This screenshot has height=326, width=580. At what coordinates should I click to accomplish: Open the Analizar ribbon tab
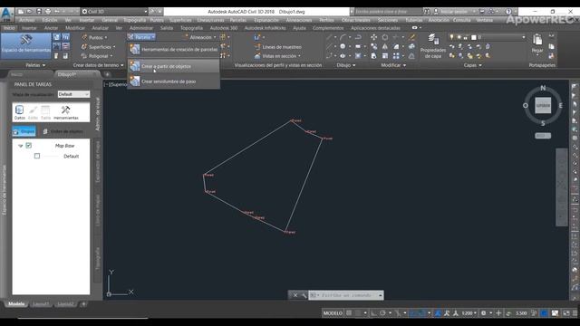click(100, 28)
